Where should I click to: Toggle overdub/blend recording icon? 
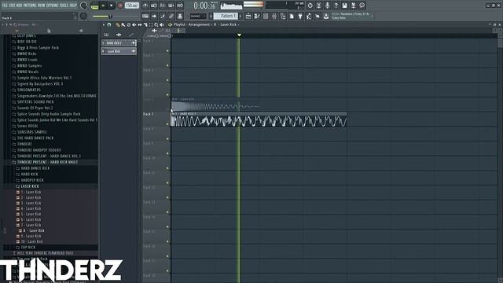pos(171,6)
